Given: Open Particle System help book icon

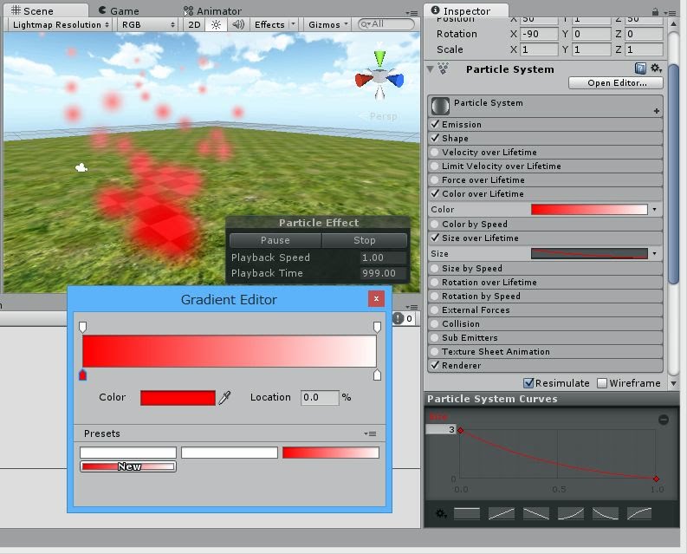Looking at the screenshot, I should point(640,68).
